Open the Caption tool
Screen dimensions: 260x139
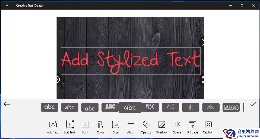coord(208,124)
